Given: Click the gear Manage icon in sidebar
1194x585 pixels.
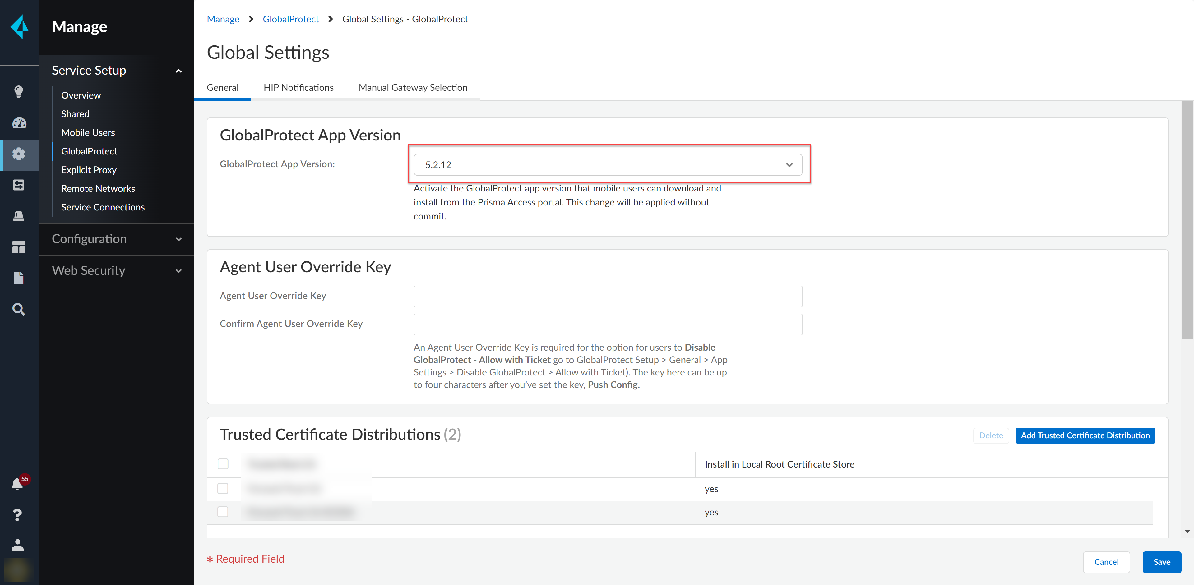Looking at the screenshot, I should point(19,154).
